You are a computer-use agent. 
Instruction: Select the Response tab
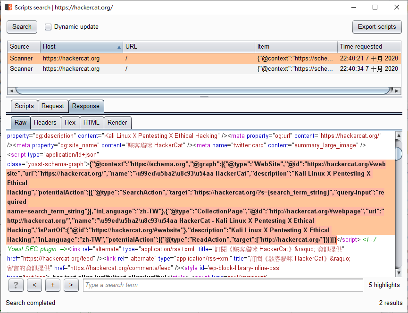pos(86,106)
